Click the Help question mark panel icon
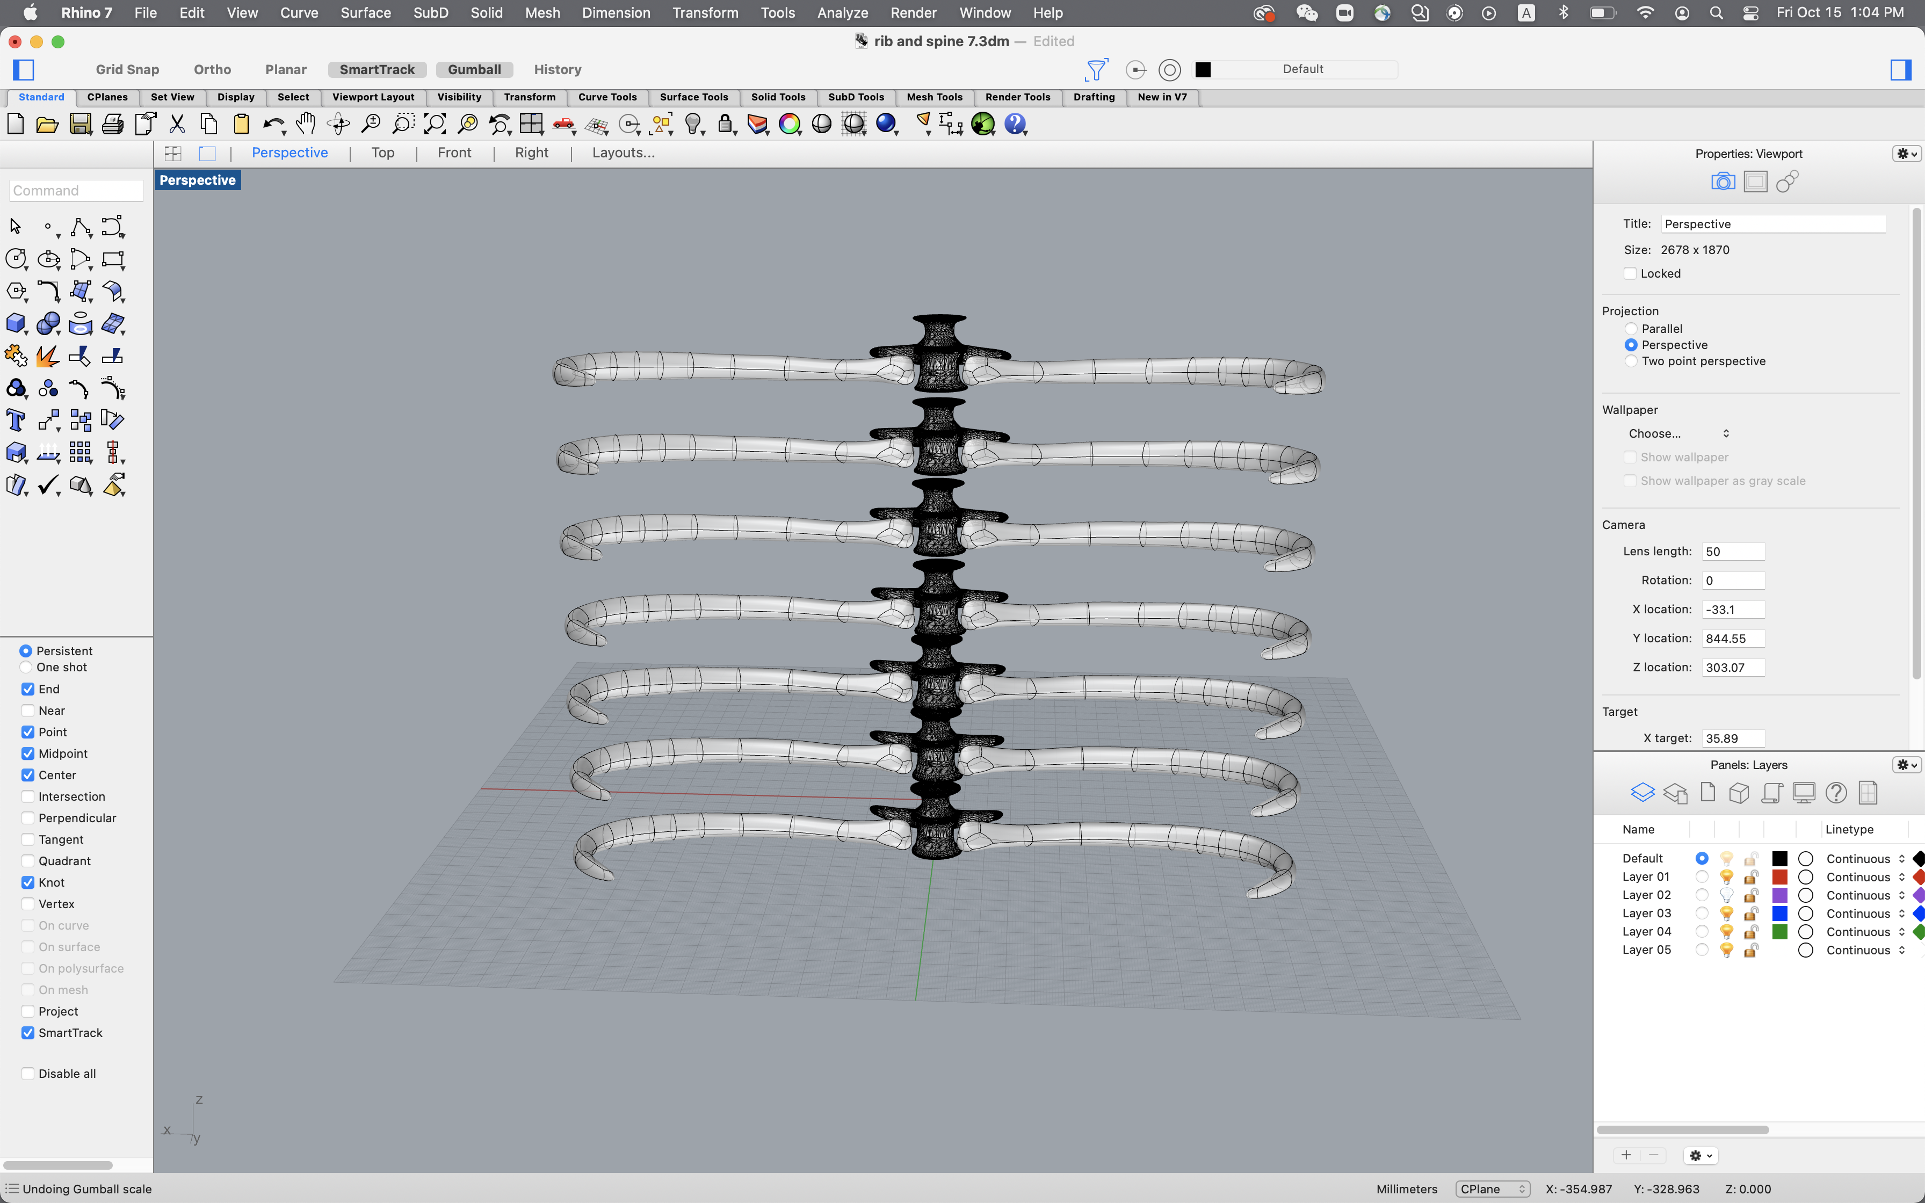1925x1203 pixels. click(x=1836, y=793)
